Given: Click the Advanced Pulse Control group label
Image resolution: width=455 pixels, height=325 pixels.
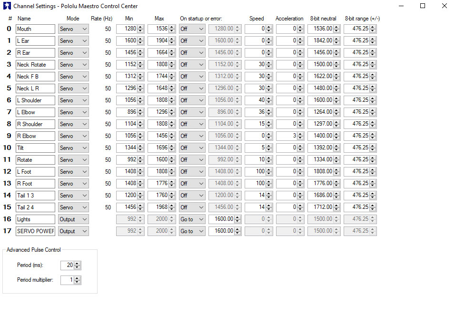Looking at the screenshot, I should [x=34, y=250].
